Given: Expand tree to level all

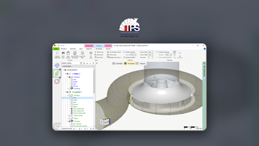Looking at the screenshot, I should pos(92,128).
